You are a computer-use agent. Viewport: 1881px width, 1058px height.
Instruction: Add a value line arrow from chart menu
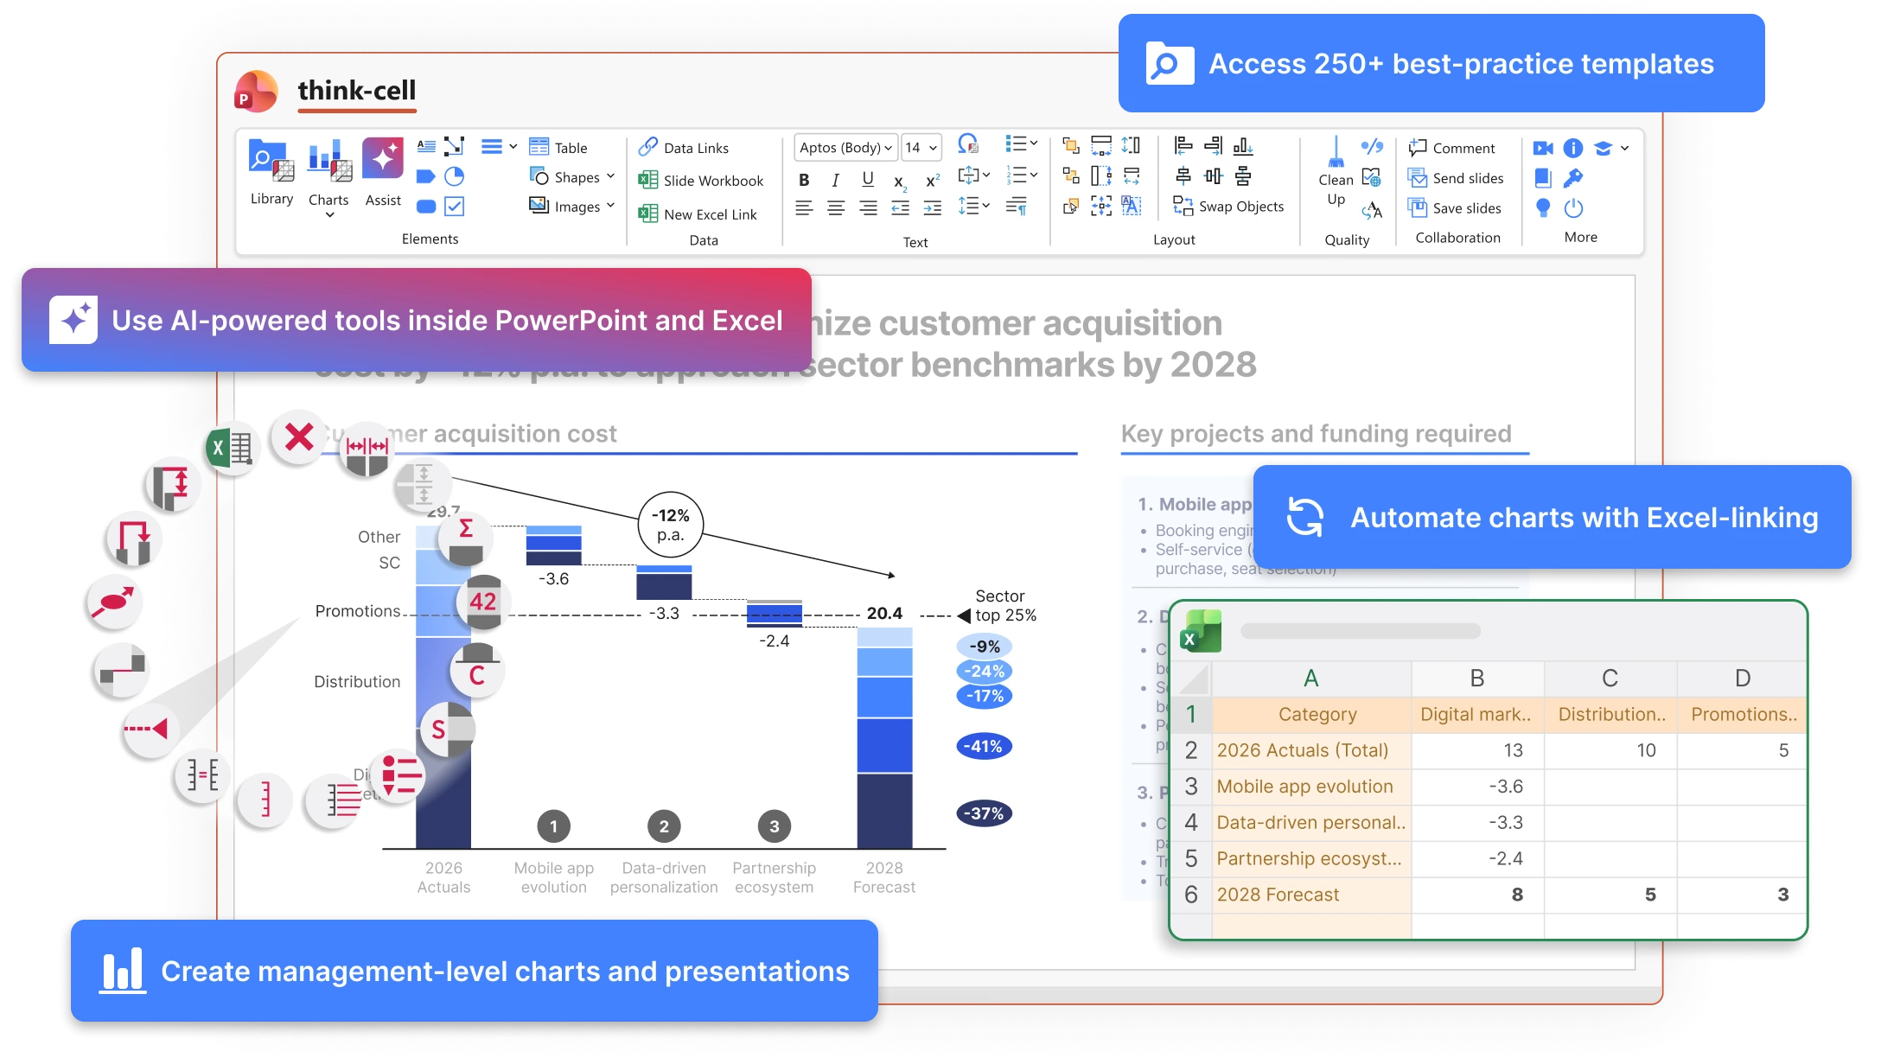click(150, 729)
